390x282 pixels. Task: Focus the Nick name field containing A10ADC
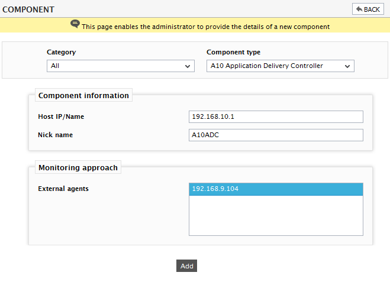(x=276, y=135)
